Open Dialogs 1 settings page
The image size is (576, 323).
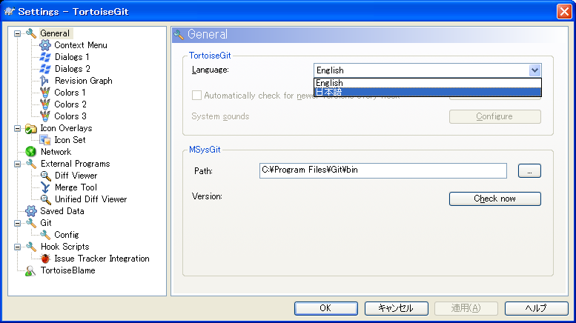click(x=72, y=57)
